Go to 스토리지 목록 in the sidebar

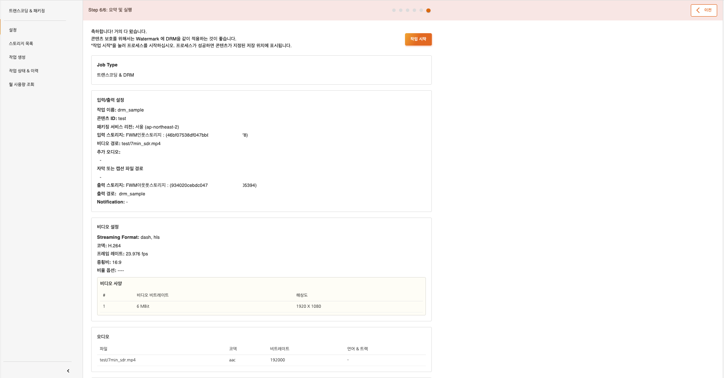pos(21,44)
